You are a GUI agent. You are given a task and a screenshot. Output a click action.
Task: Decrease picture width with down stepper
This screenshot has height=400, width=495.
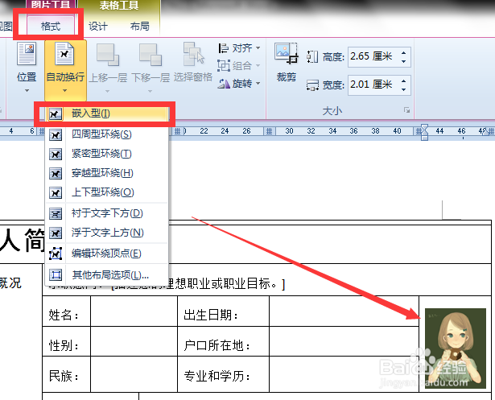pyautogui.click(x=404, y=89)
